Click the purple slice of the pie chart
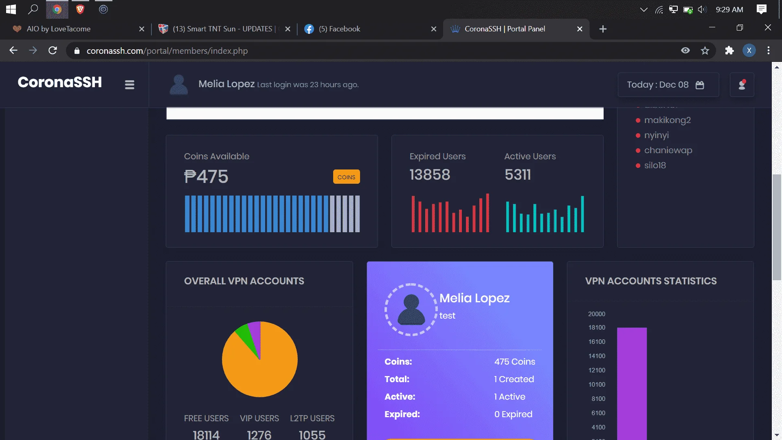 point(256,334)
